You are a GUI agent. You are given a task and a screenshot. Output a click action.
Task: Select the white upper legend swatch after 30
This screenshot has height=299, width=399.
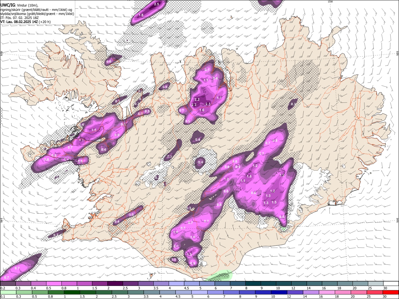[x=391, y=284]
